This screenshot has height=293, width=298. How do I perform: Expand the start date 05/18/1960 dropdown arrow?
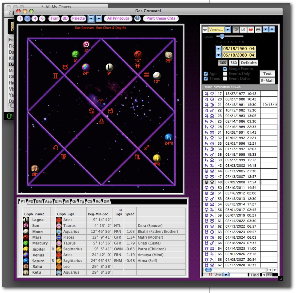coord(218,49)
